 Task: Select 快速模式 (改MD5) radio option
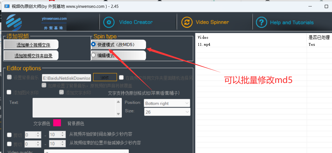click(94, 44)
